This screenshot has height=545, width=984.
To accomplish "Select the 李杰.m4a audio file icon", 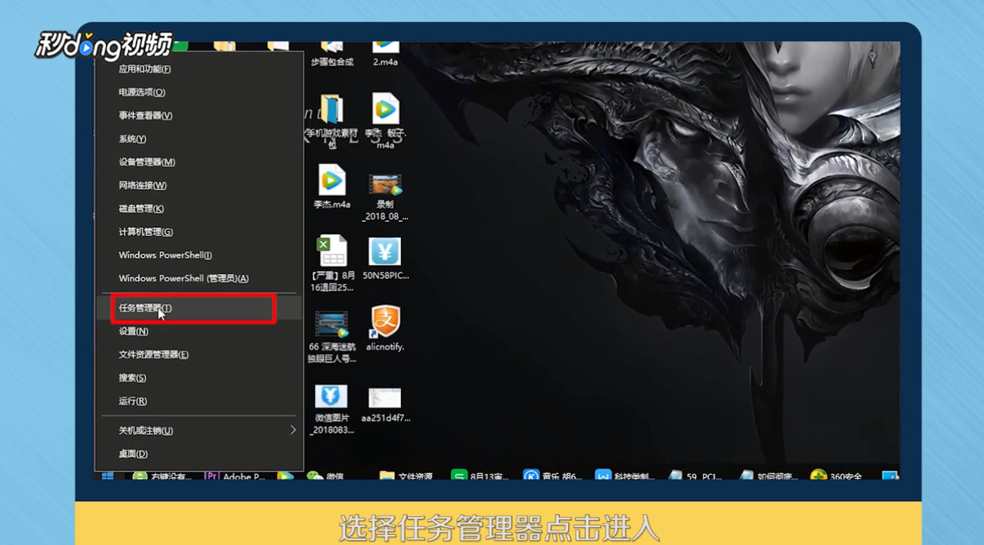I will (332, 181).
